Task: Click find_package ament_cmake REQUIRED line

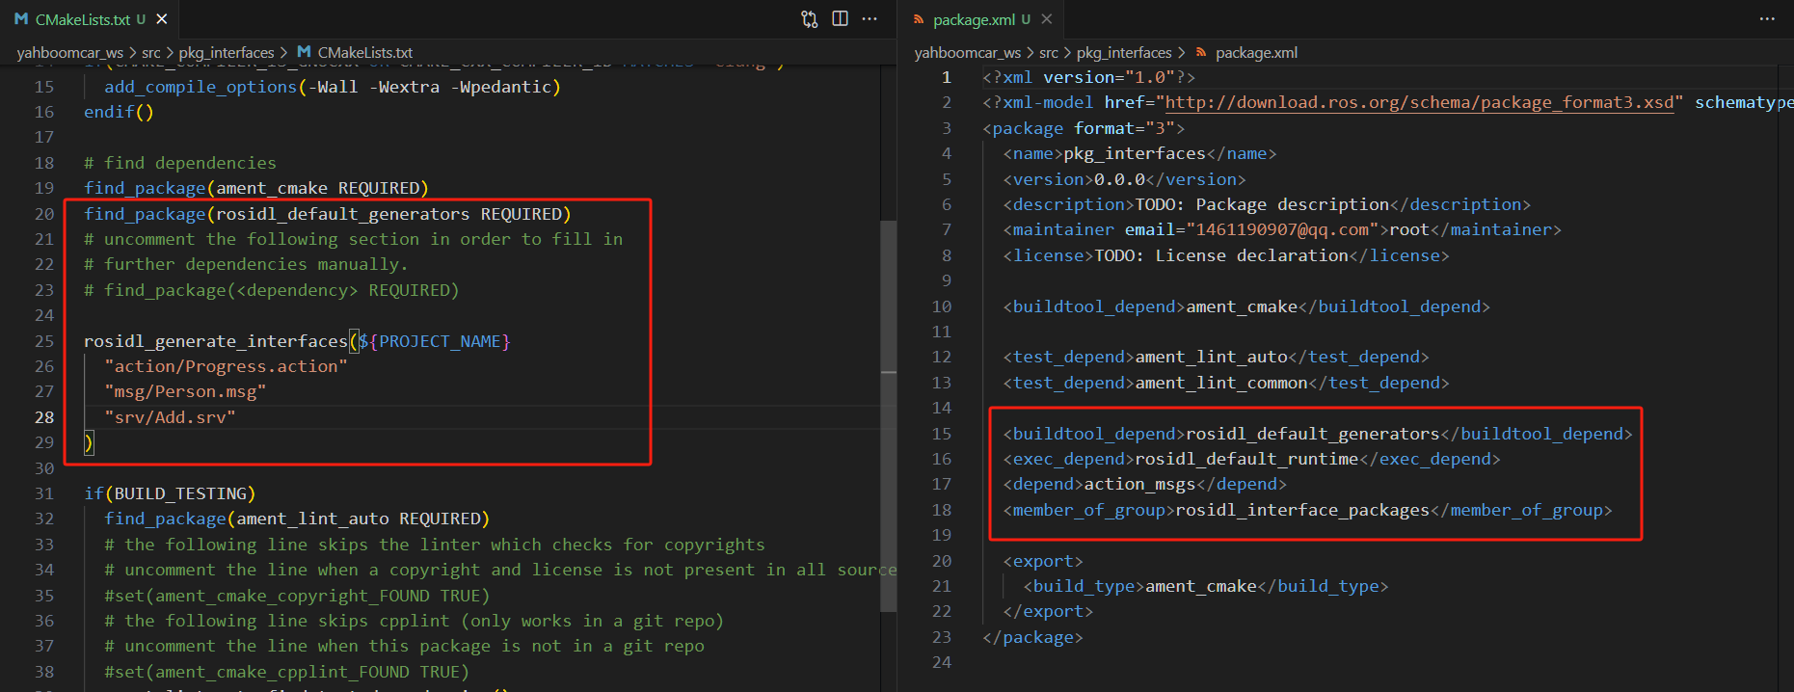Action: click(256, 189)
